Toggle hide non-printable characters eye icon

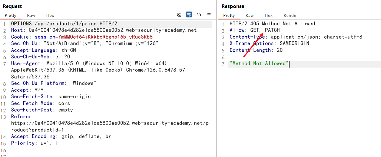(179, 15)
